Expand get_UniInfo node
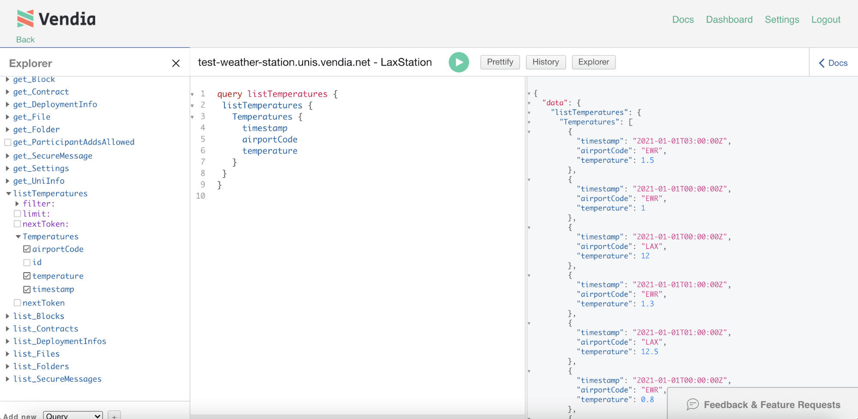 coord(7,181)
